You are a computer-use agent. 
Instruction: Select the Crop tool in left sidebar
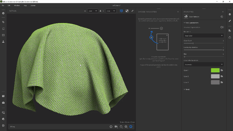3,22
